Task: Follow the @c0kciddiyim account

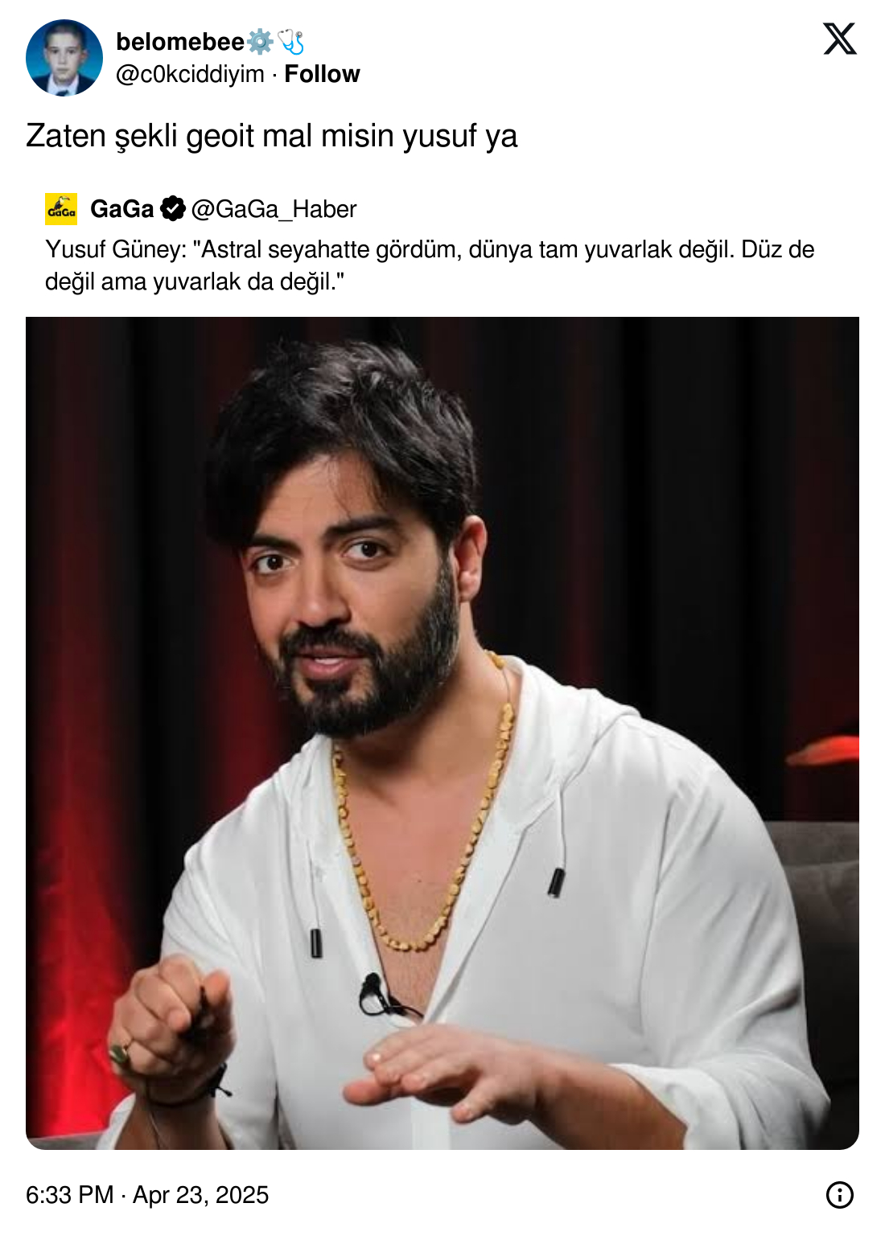Action: tap(322, 74)
